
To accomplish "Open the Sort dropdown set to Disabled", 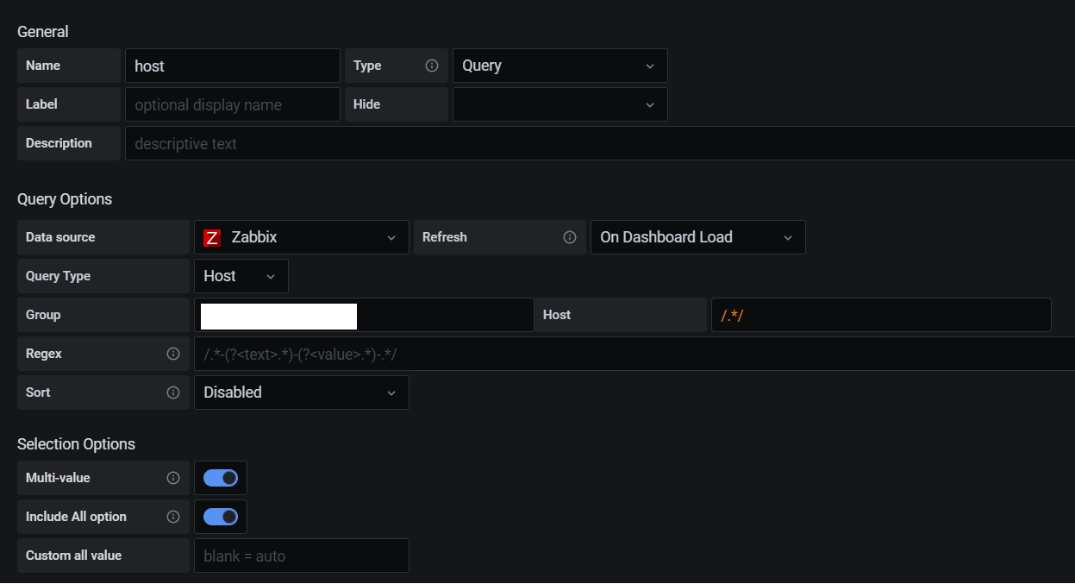I will (301, 392).
